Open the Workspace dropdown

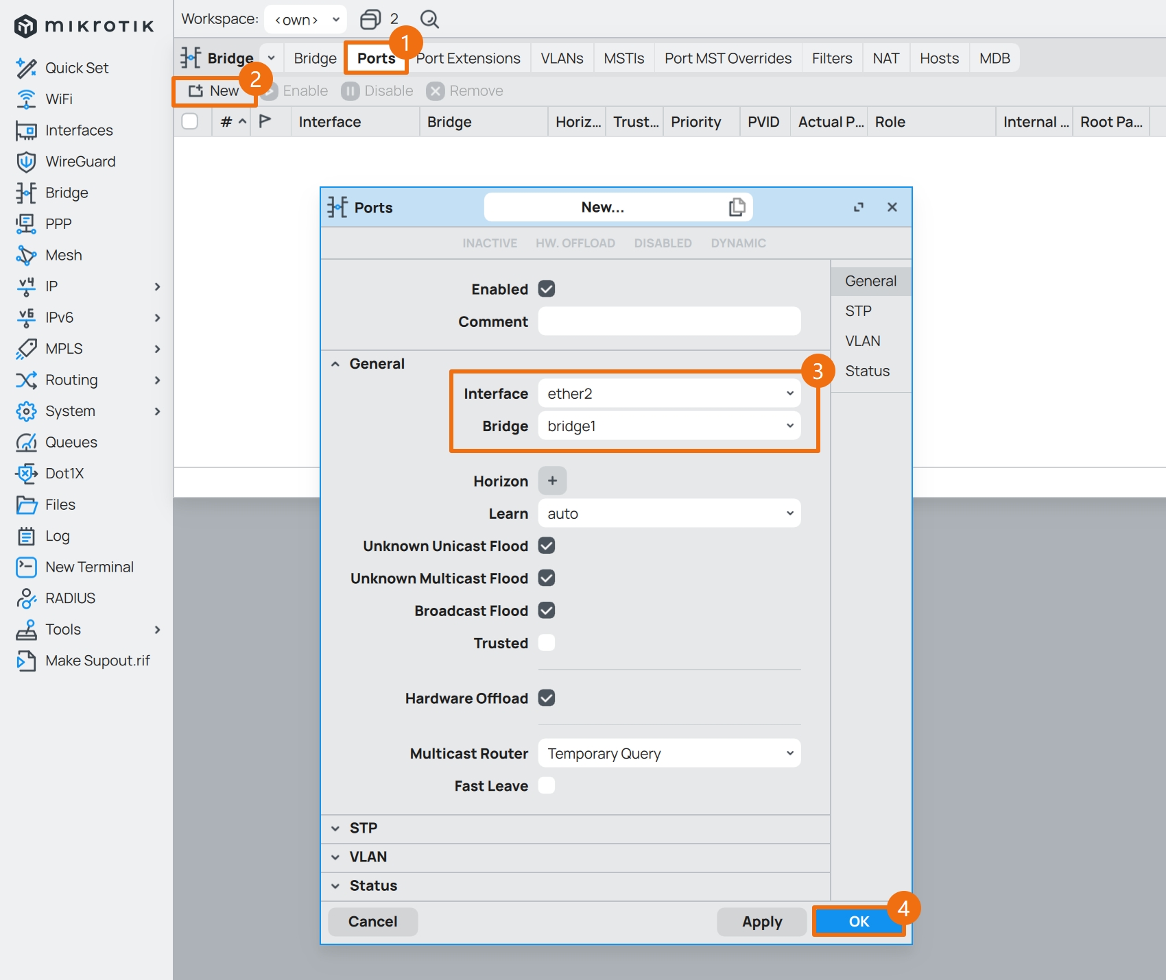[306, 19]
